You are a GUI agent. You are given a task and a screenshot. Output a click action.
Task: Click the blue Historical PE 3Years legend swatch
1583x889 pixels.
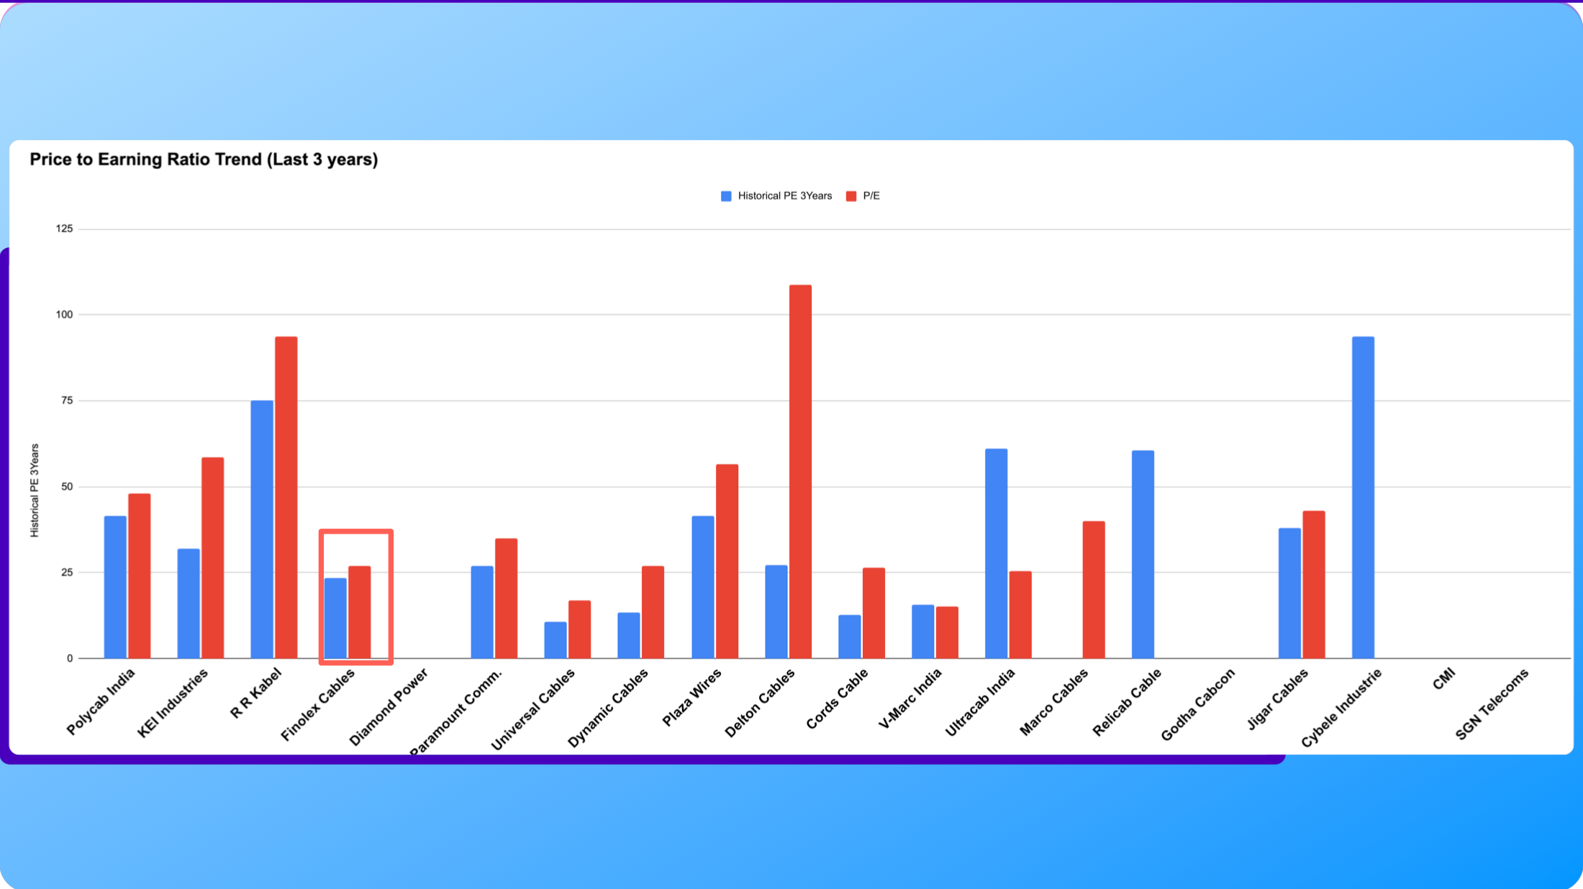pos(726,196)
